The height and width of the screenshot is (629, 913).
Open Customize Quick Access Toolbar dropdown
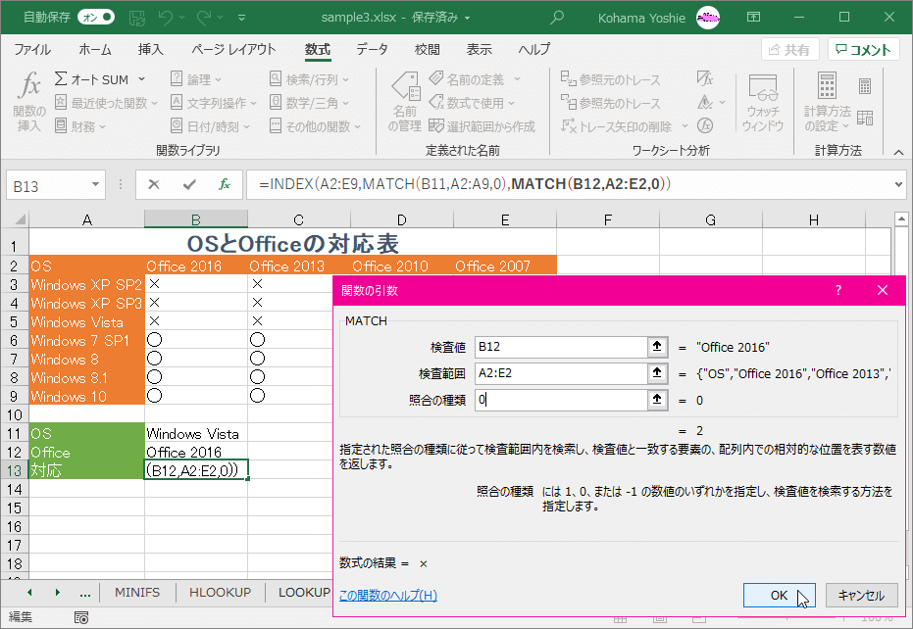tap(241, 18)
